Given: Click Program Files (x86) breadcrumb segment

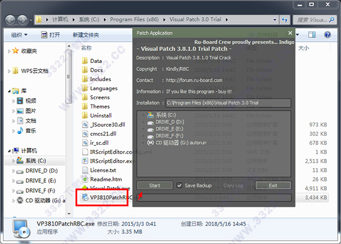Looking at the screenshot, I should pyautogui.click(x=134, y=19).
